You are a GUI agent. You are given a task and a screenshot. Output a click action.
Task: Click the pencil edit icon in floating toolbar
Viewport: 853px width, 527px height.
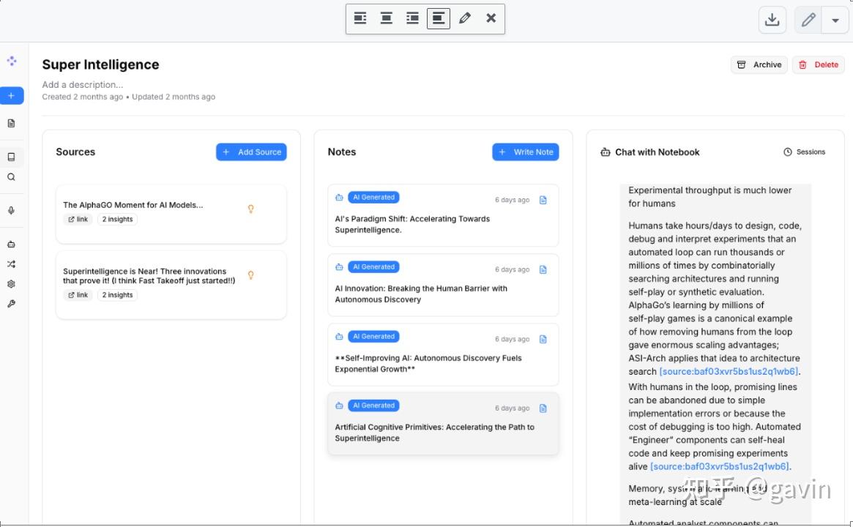tap(465, 18)
